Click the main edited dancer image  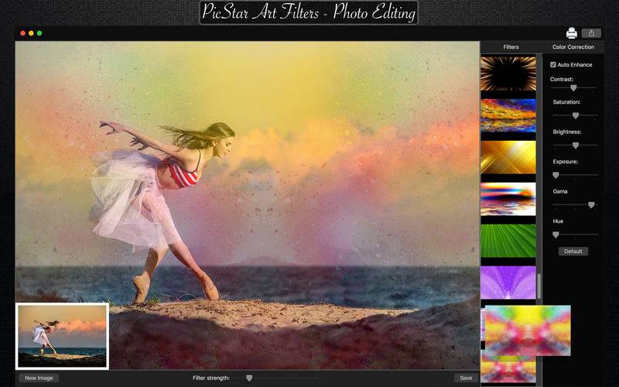[247, 205]
